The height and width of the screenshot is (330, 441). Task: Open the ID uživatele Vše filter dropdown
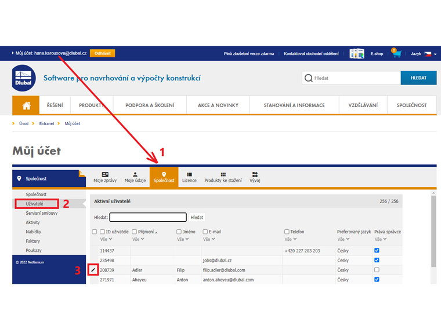pos(106,239)
